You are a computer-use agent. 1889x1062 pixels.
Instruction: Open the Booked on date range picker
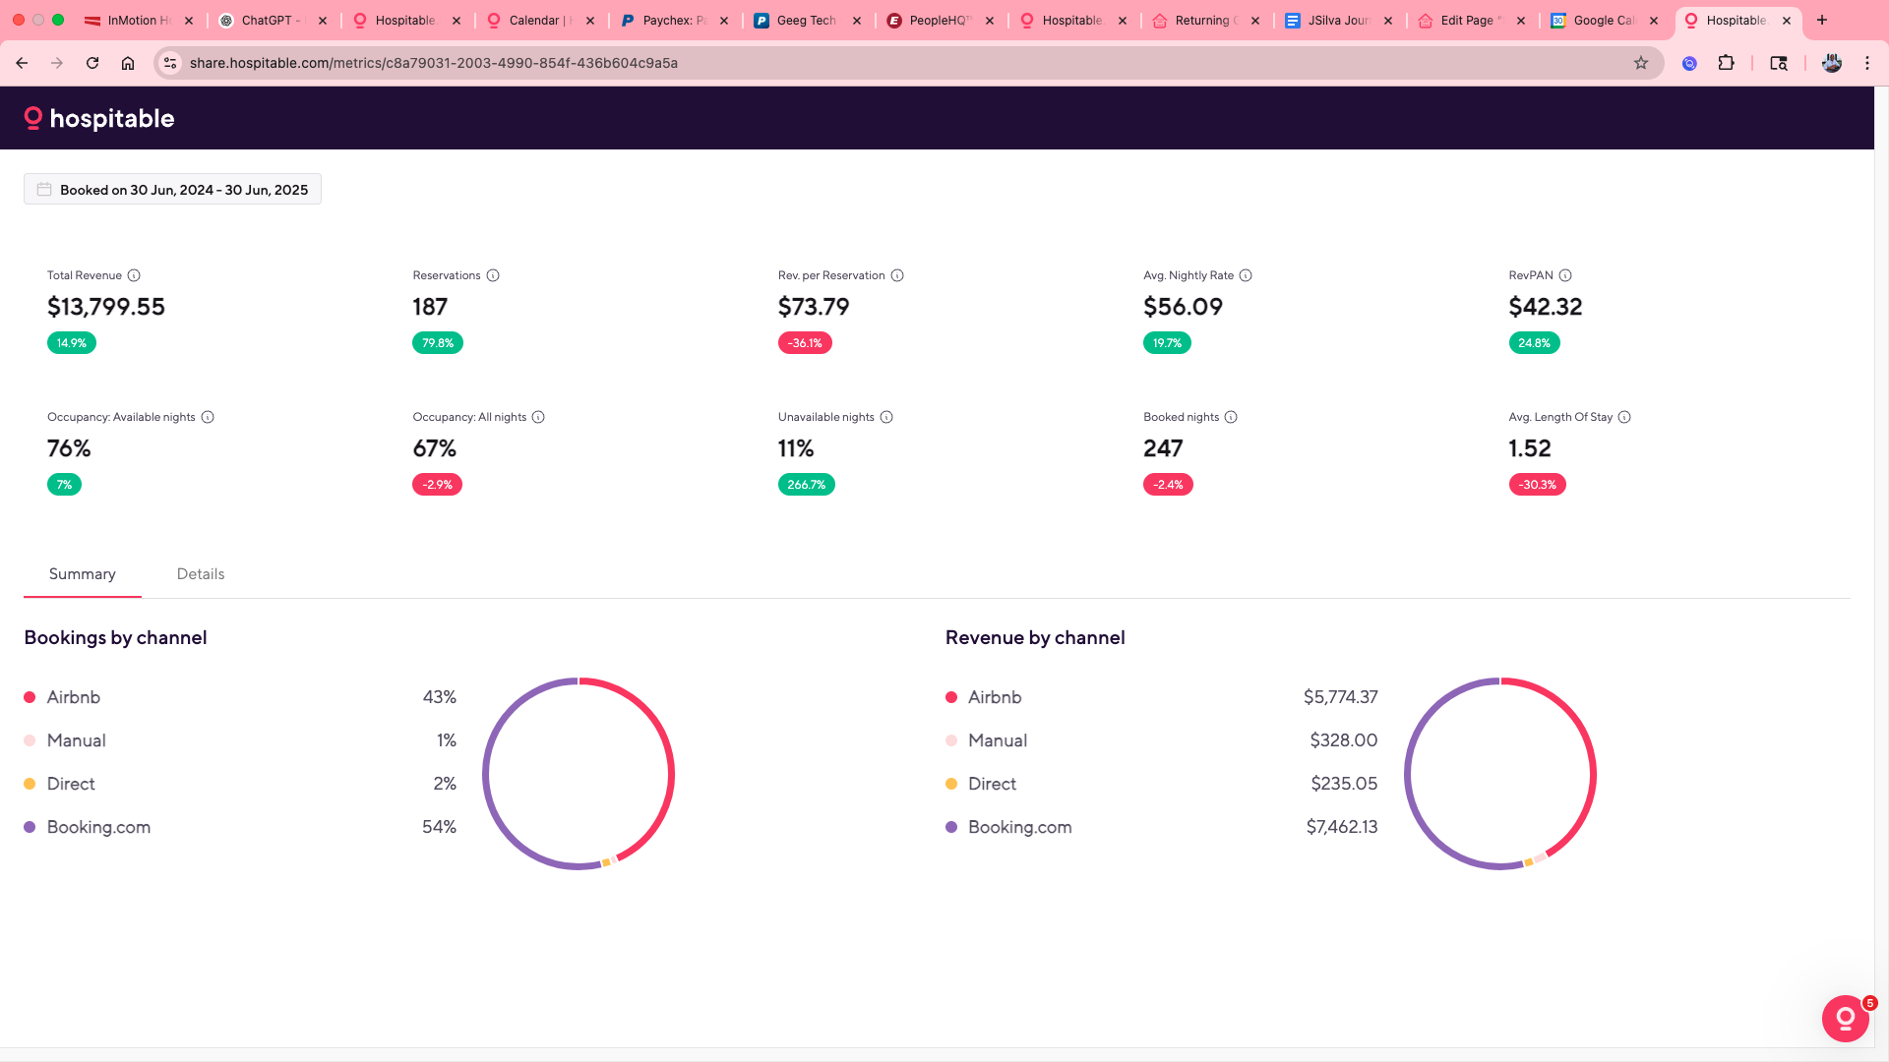tap(172, 190)
